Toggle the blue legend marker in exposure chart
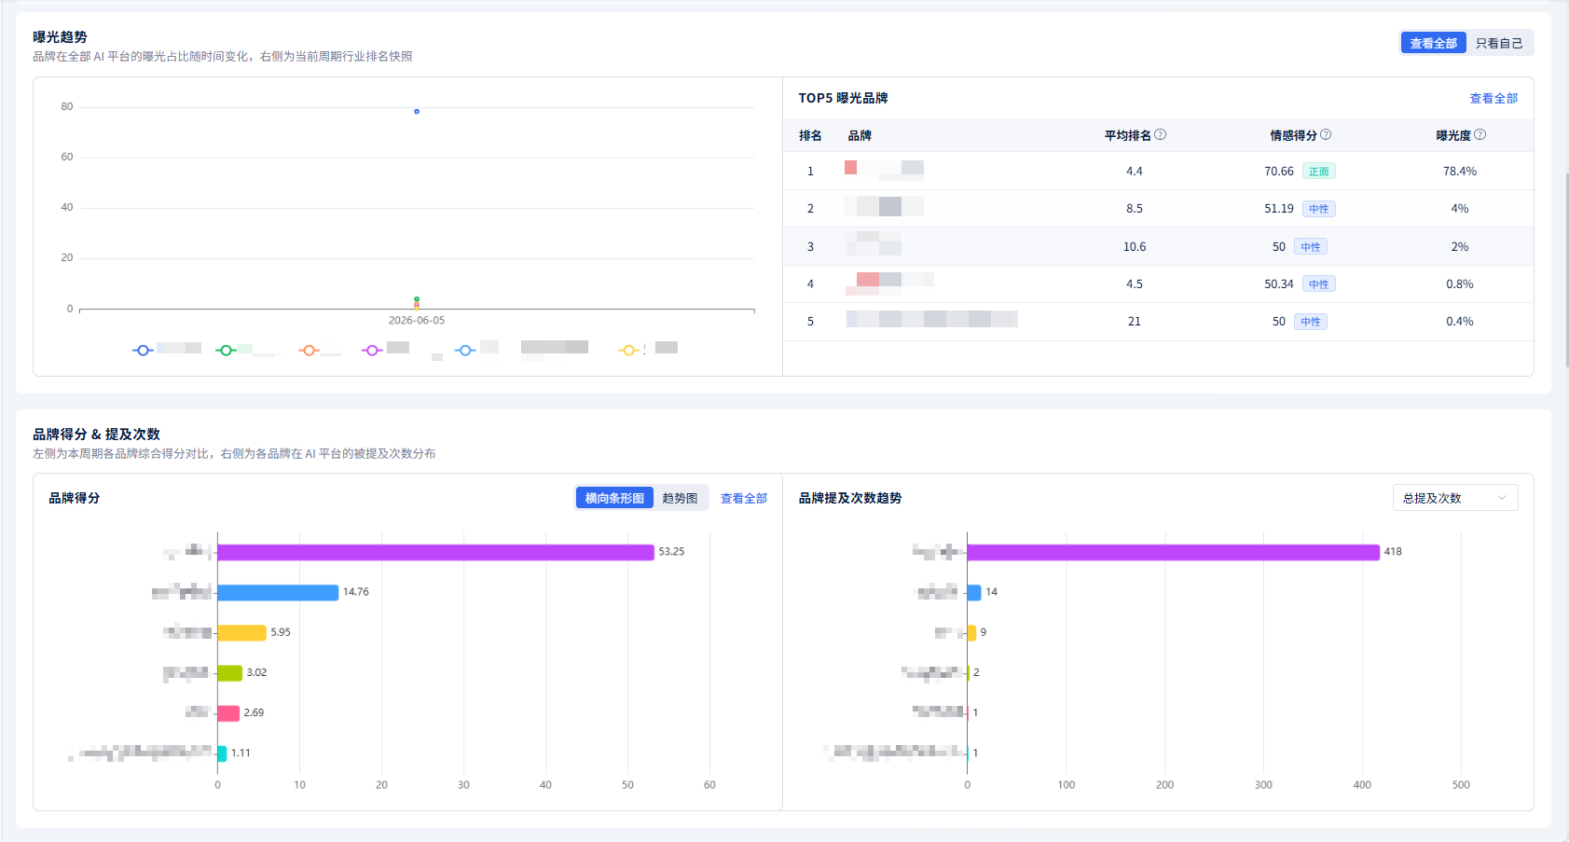The height and width of the screenshot is (842, 1569). [x=143, y=351]
